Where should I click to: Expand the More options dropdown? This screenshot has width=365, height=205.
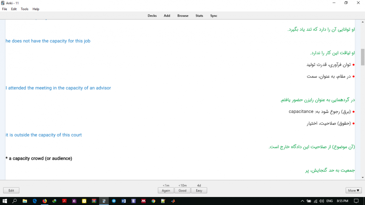coord(354,190)
